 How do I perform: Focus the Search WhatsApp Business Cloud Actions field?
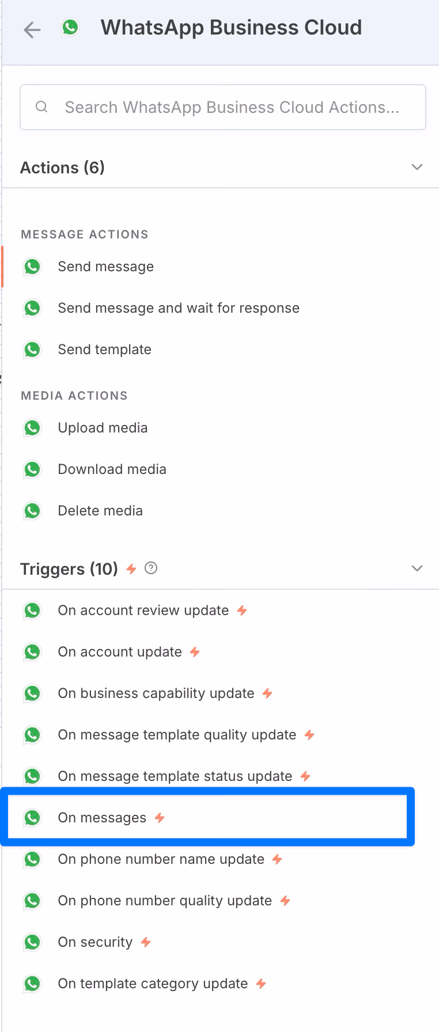click(x=232, y=107)
